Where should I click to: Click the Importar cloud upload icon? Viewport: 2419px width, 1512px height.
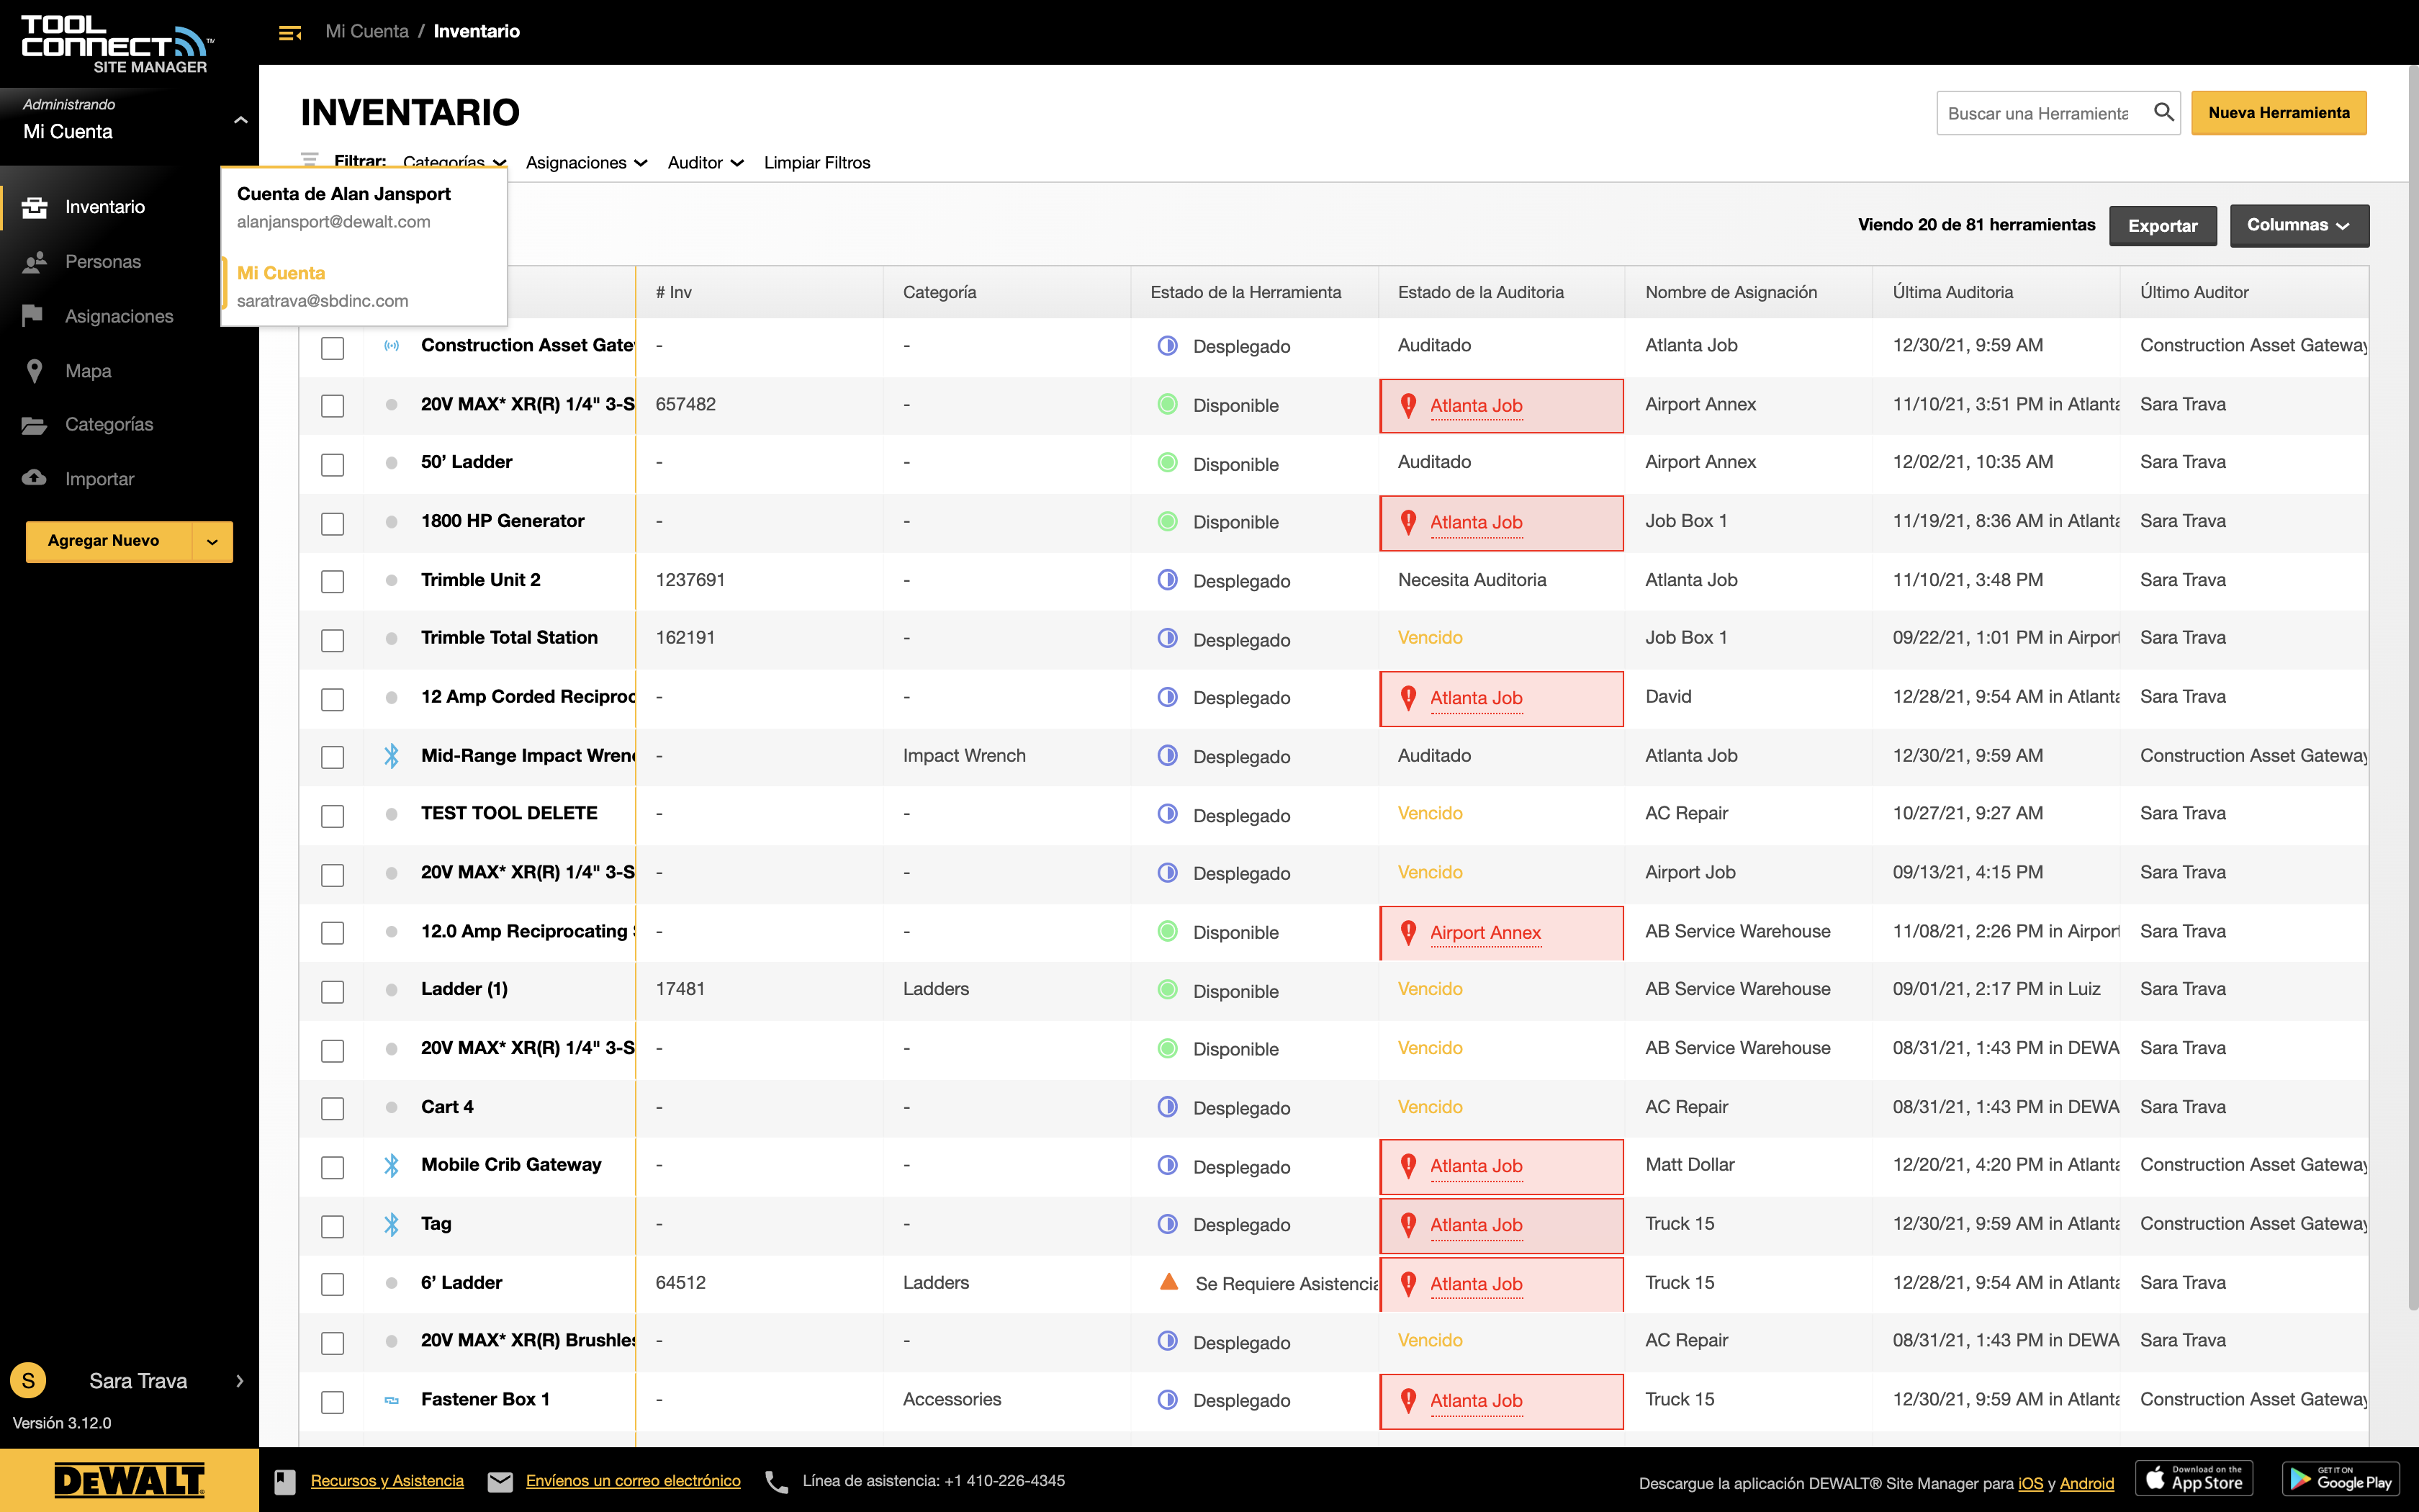click(34, 478)
